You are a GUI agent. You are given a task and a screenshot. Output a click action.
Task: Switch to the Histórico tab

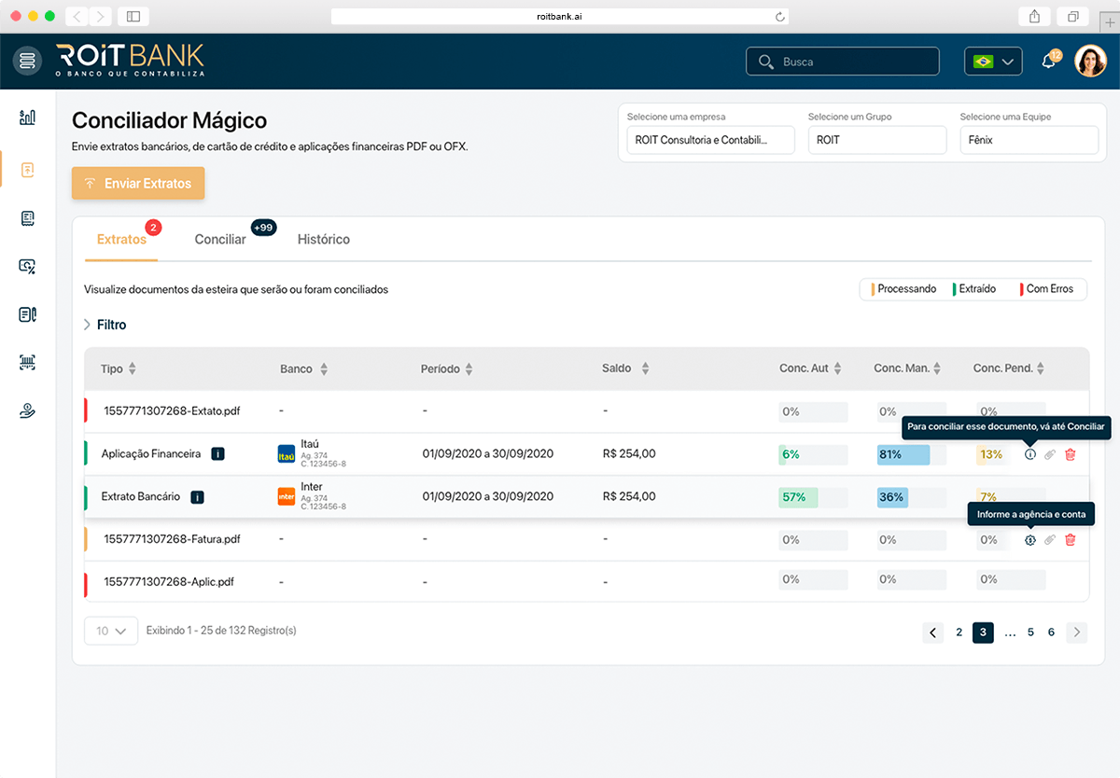[x=323, y=240]
